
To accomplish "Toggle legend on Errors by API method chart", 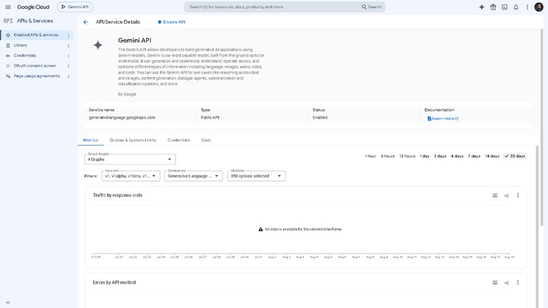I will (x=495, y=282).
